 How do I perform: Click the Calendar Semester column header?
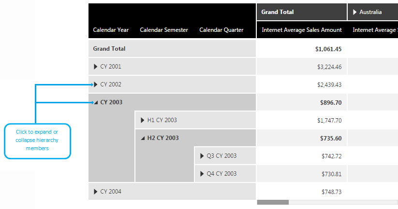(164, 30)
